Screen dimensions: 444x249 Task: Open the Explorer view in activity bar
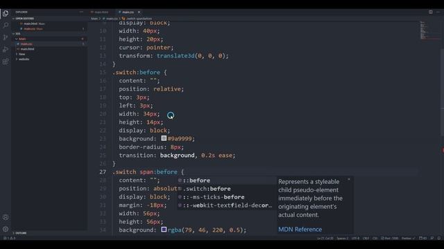click(x=6, y=13)
